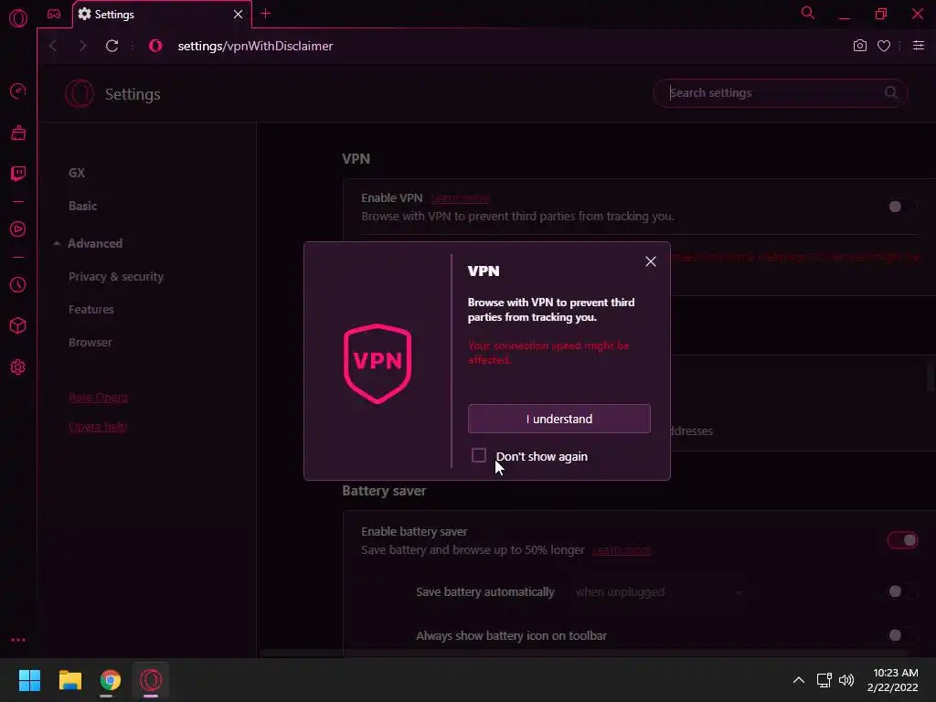Go forward with the forward arrow

pyautogui.click(x=82, y=46)
